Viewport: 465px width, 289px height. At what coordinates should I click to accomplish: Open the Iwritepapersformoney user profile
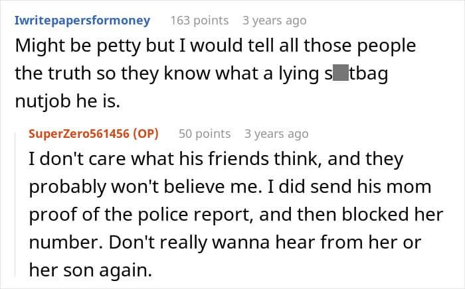(x=82, y=21)
